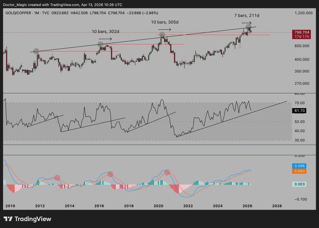This screenshot has height=228, width=319.
Task: Click the -23.686 (-2.88%) change value
Action: pos(142,13)
